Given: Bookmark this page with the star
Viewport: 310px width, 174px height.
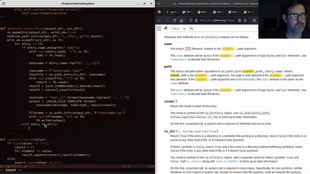Looking at the screenshot, I should (x=246, y=20).
